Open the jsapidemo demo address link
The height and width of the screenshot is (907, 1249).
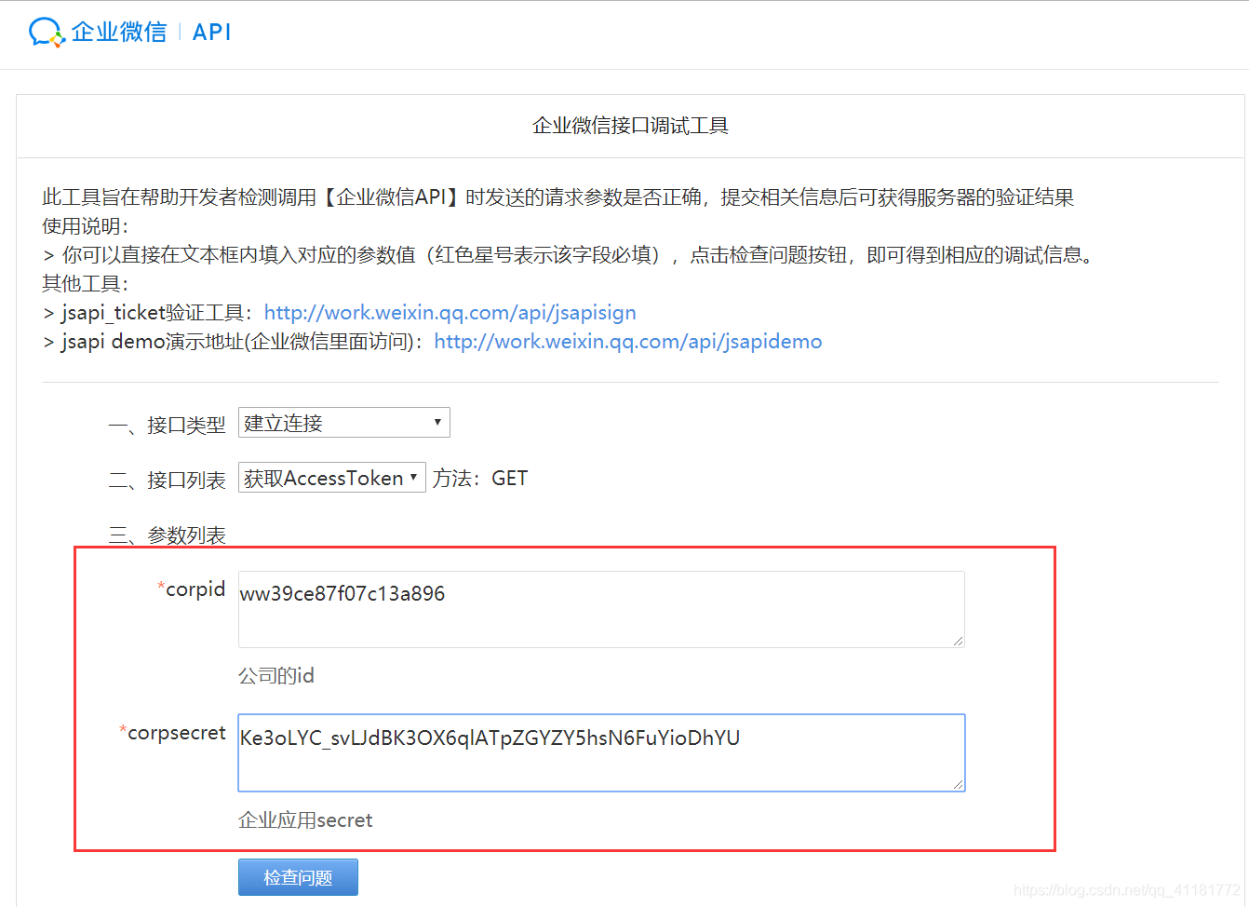click(628, 342)
